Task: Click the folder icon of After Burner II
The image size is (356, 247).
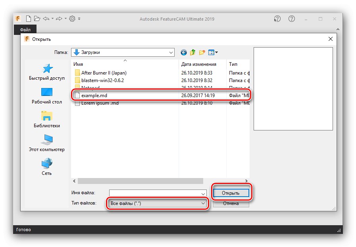Action: (77, 73)
